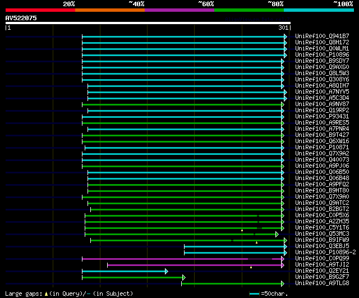359x298 pixels.
Task: Click the green ~80% identity legend bar
Action: pos(249,10)
